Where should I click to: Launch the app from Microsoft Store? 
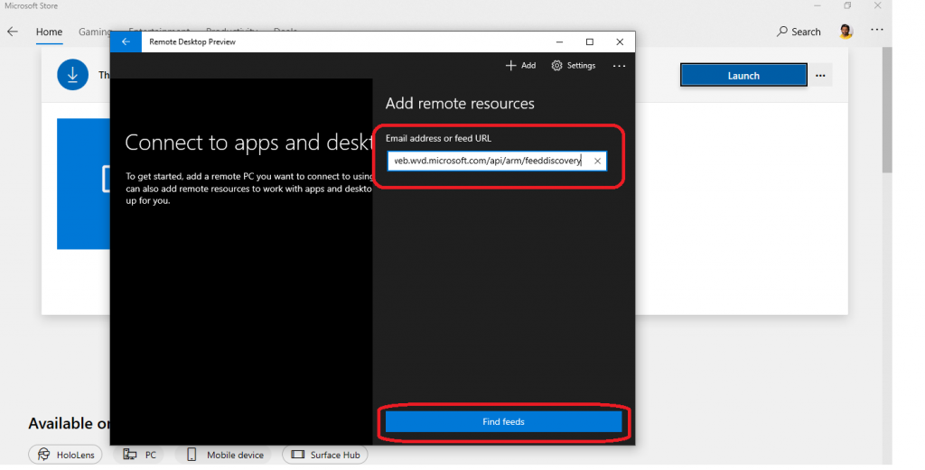click(x=743, y=76)
